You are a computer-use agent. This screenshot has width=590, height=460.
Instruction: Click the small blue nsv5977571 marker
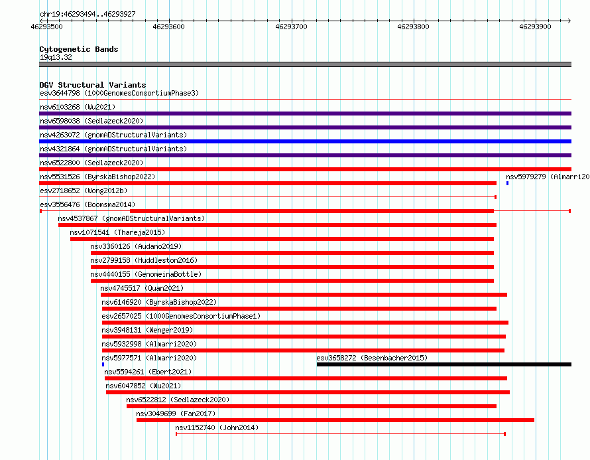103,364
